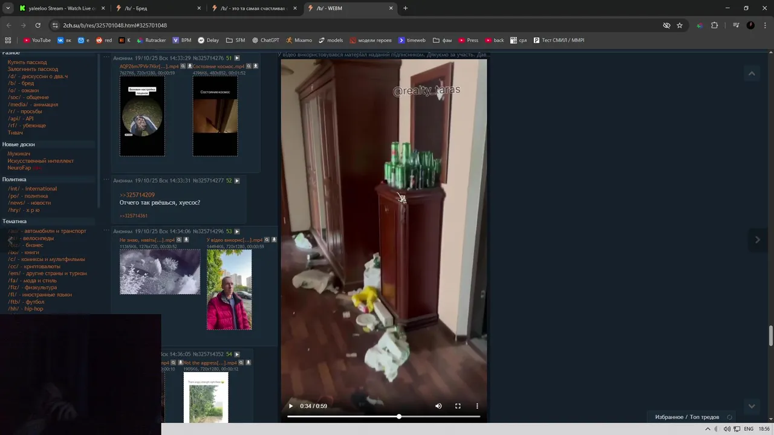
Task: Open the Купить пасскод sidebar link
Action: click(27, 62)
